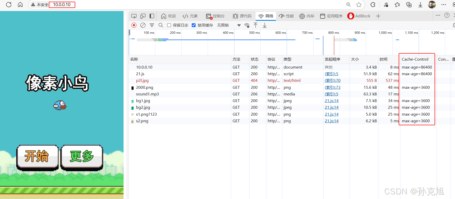The width and height of the screenshot is (455, 199).
Task: Open initiator link 21.js:14 for bg1.jpg
Action: tap(331, 101)
